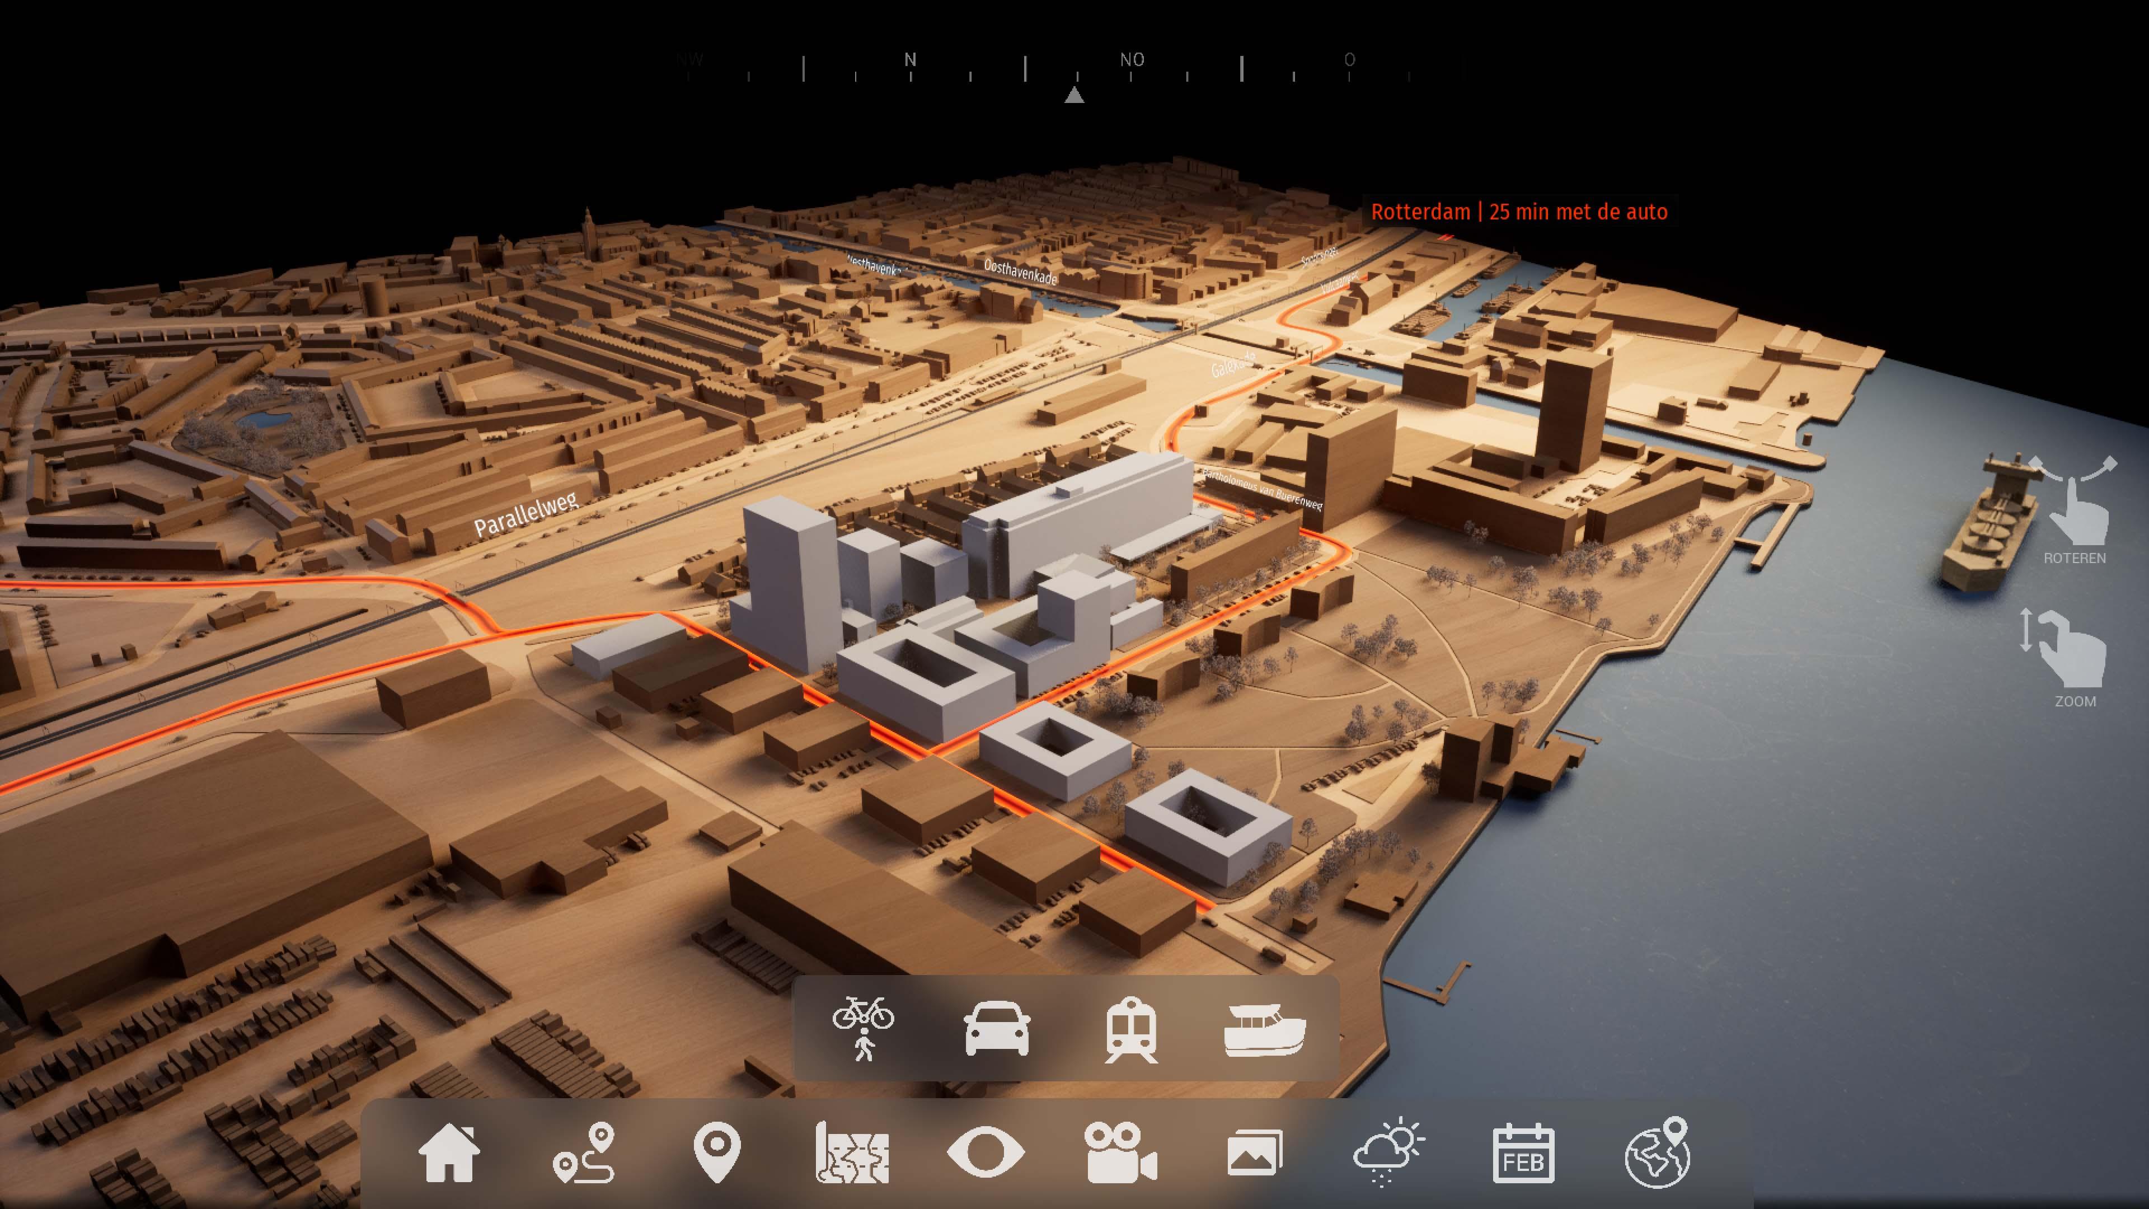
Task: Click the globe with location pin icon
Action: point(1658,1152)
